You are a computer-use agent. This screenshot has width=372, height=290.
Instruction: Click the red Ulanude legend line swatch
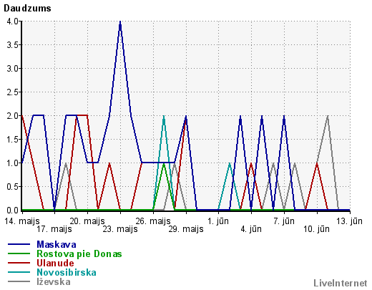(19, 263)
